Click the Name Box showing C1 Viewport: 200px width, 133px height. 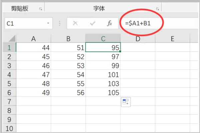click(x=29, y=23)
